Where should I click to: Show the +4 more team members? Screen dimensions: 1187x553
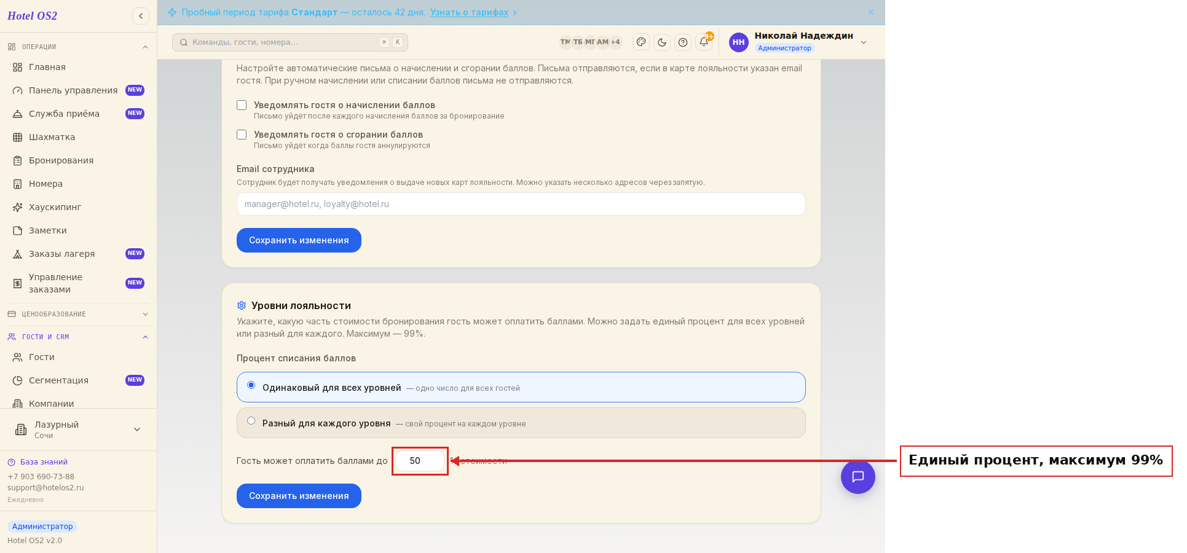[615, 42]
